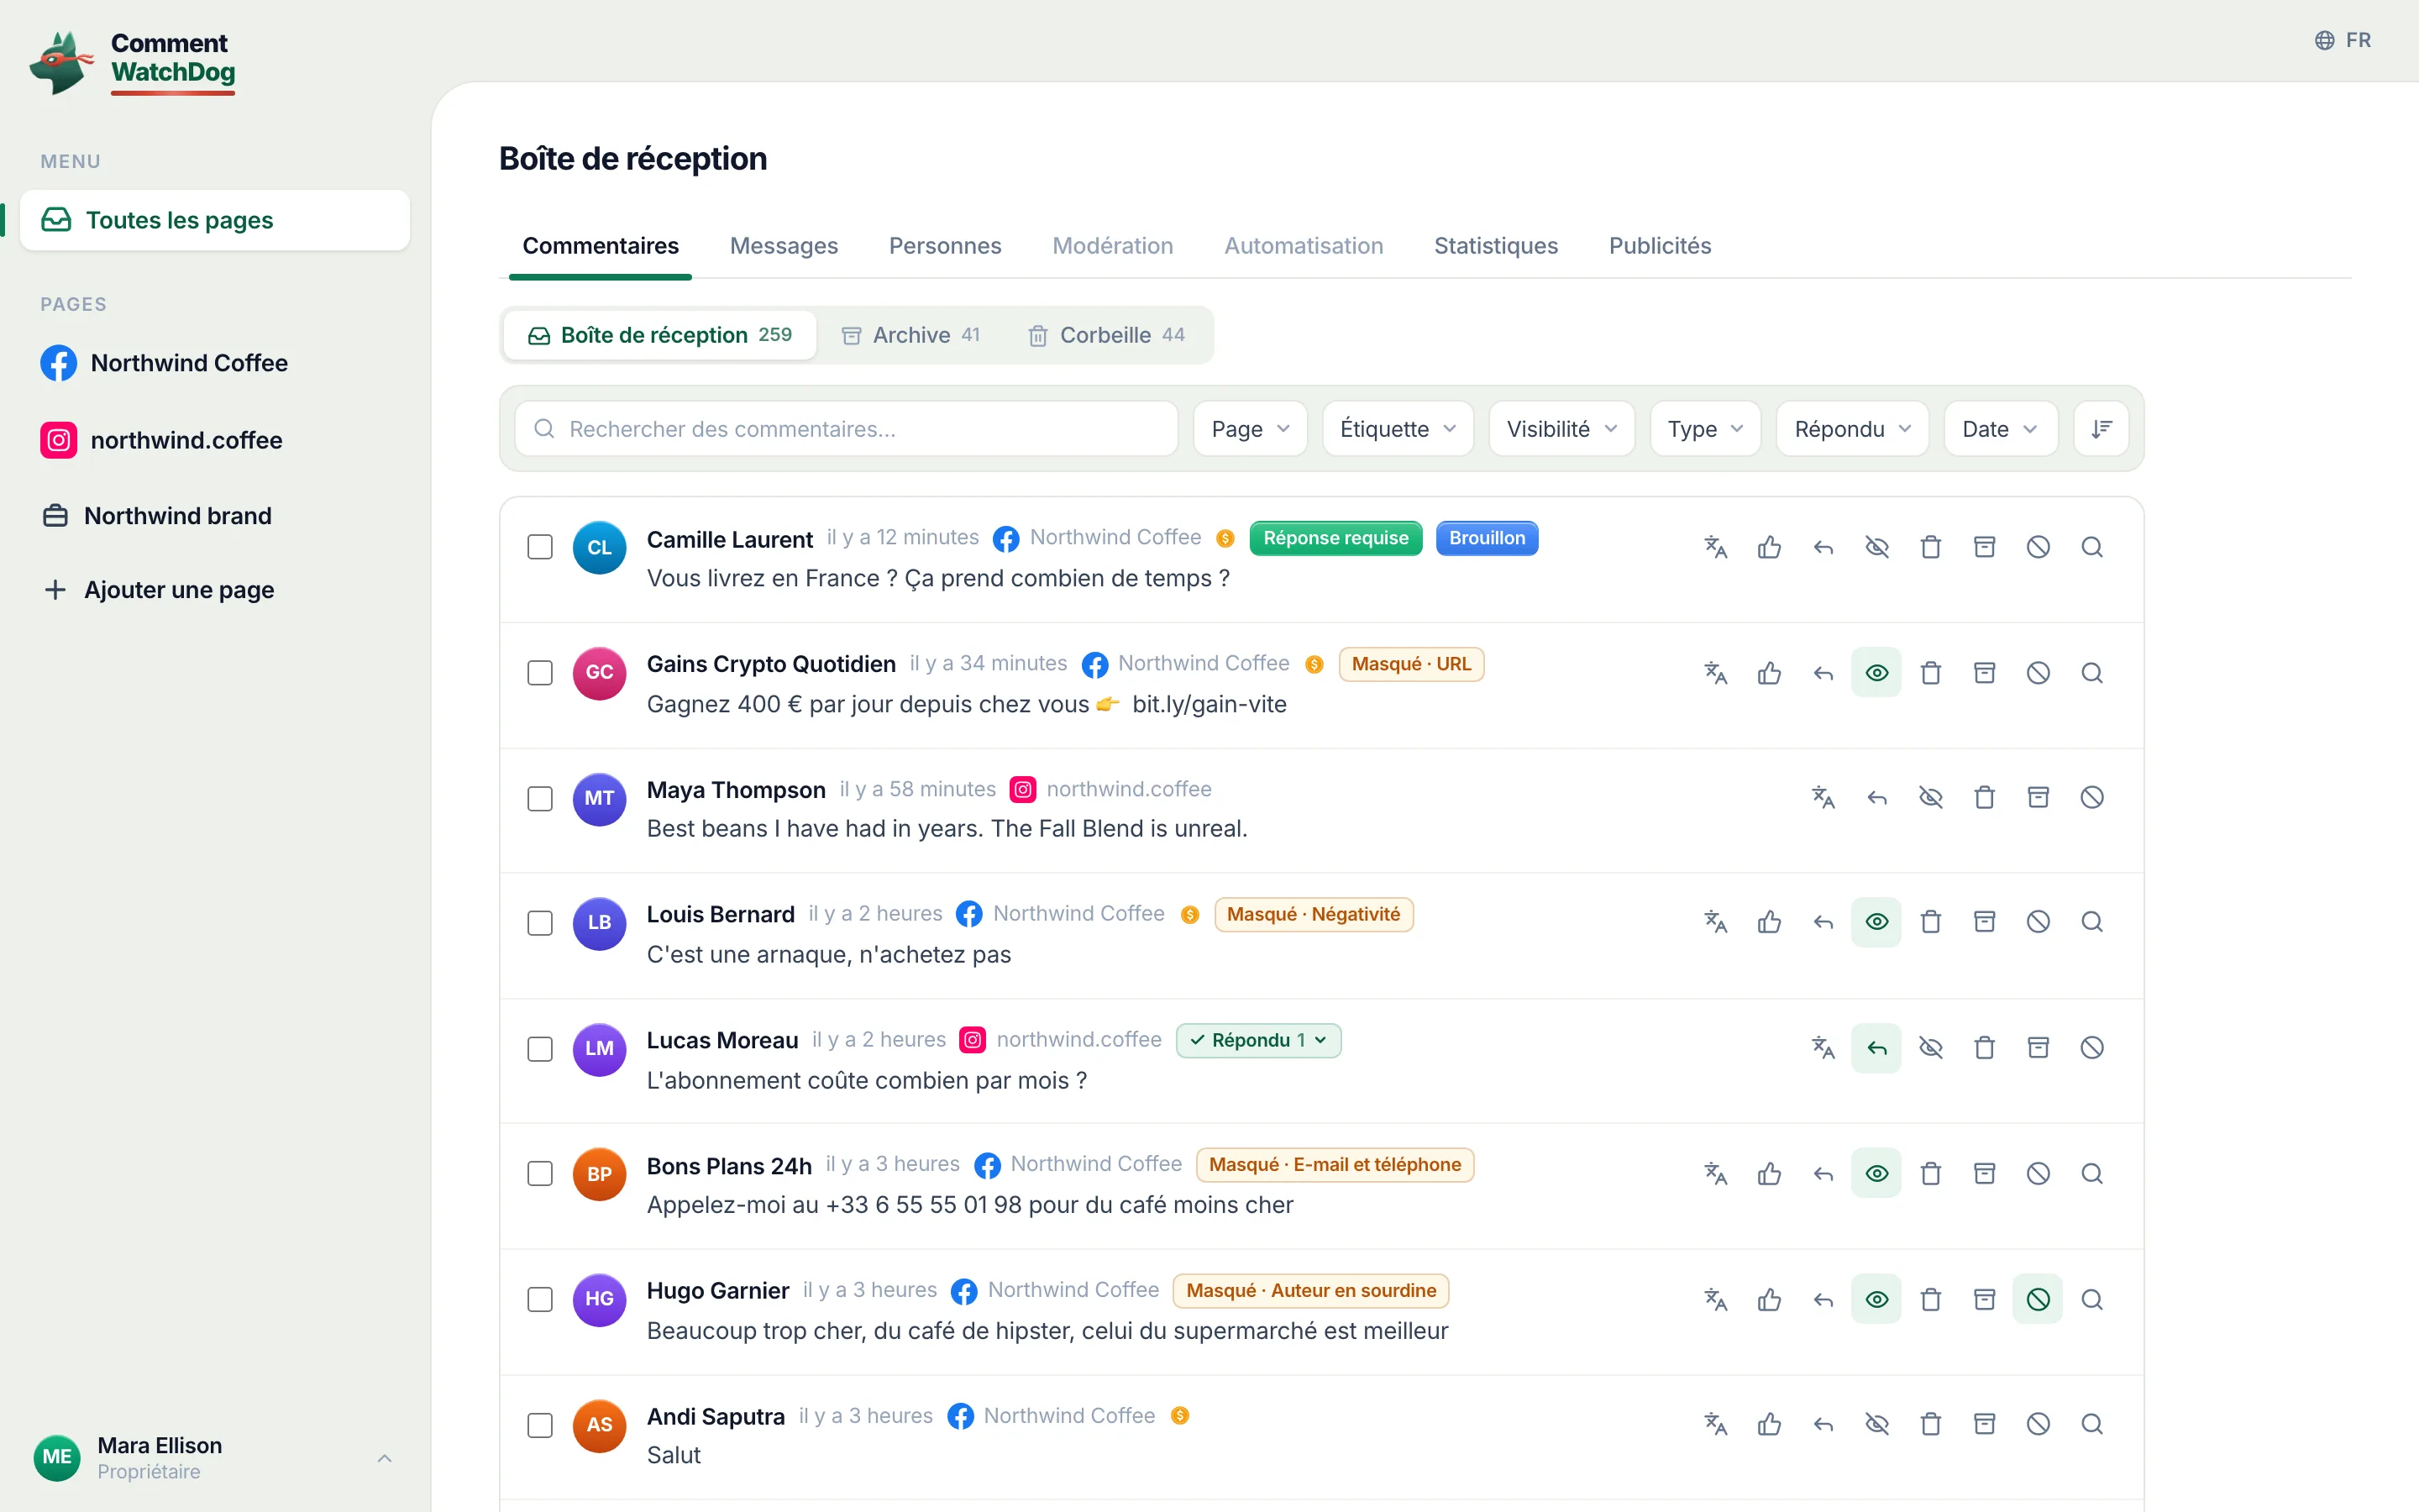This screenshot has width=2419, height=1512.
Task: Check the Lucas Moreau comment box
Action: point(540,1049)
